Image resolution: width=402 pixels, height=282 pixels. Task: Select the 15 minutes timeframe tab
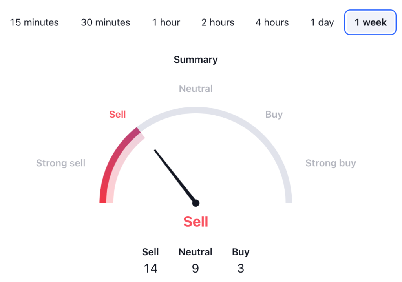click(34, 22)
